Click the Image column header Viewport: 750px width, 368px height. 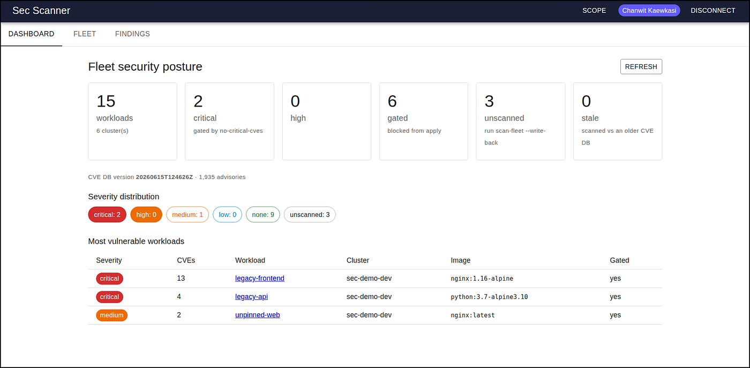click(461, 260)
